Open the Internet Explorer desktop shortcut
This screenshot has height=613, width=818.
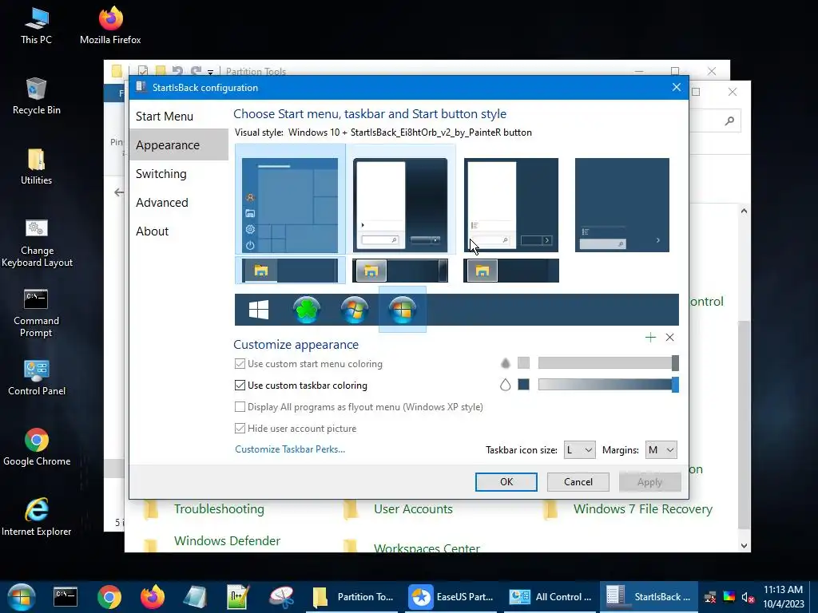coord(37,517)
